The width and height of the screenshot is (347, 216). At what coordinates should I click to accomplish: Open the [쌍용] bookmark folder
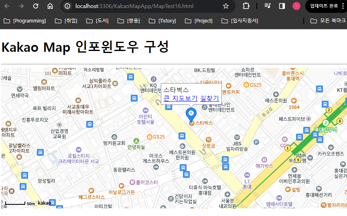129,21
